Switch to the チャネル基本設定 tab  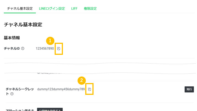click(20, 8)
